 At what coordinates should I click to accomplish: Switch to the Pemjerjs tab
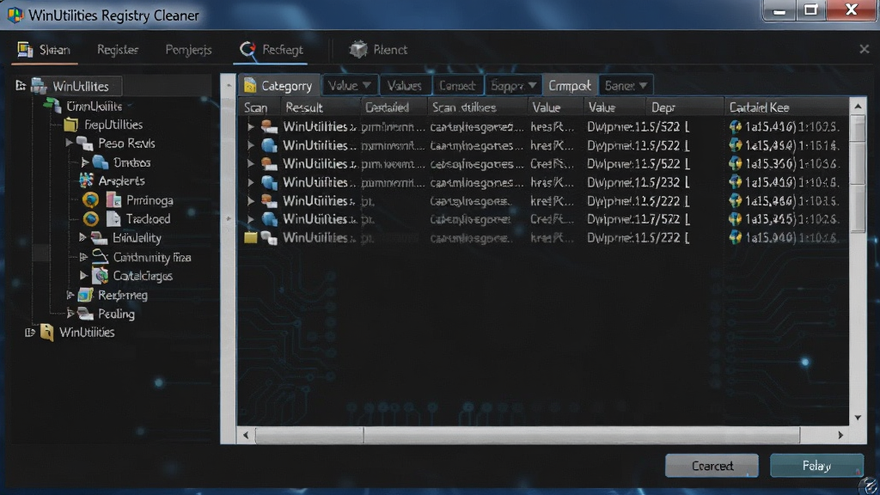click(x=188, y=50)
